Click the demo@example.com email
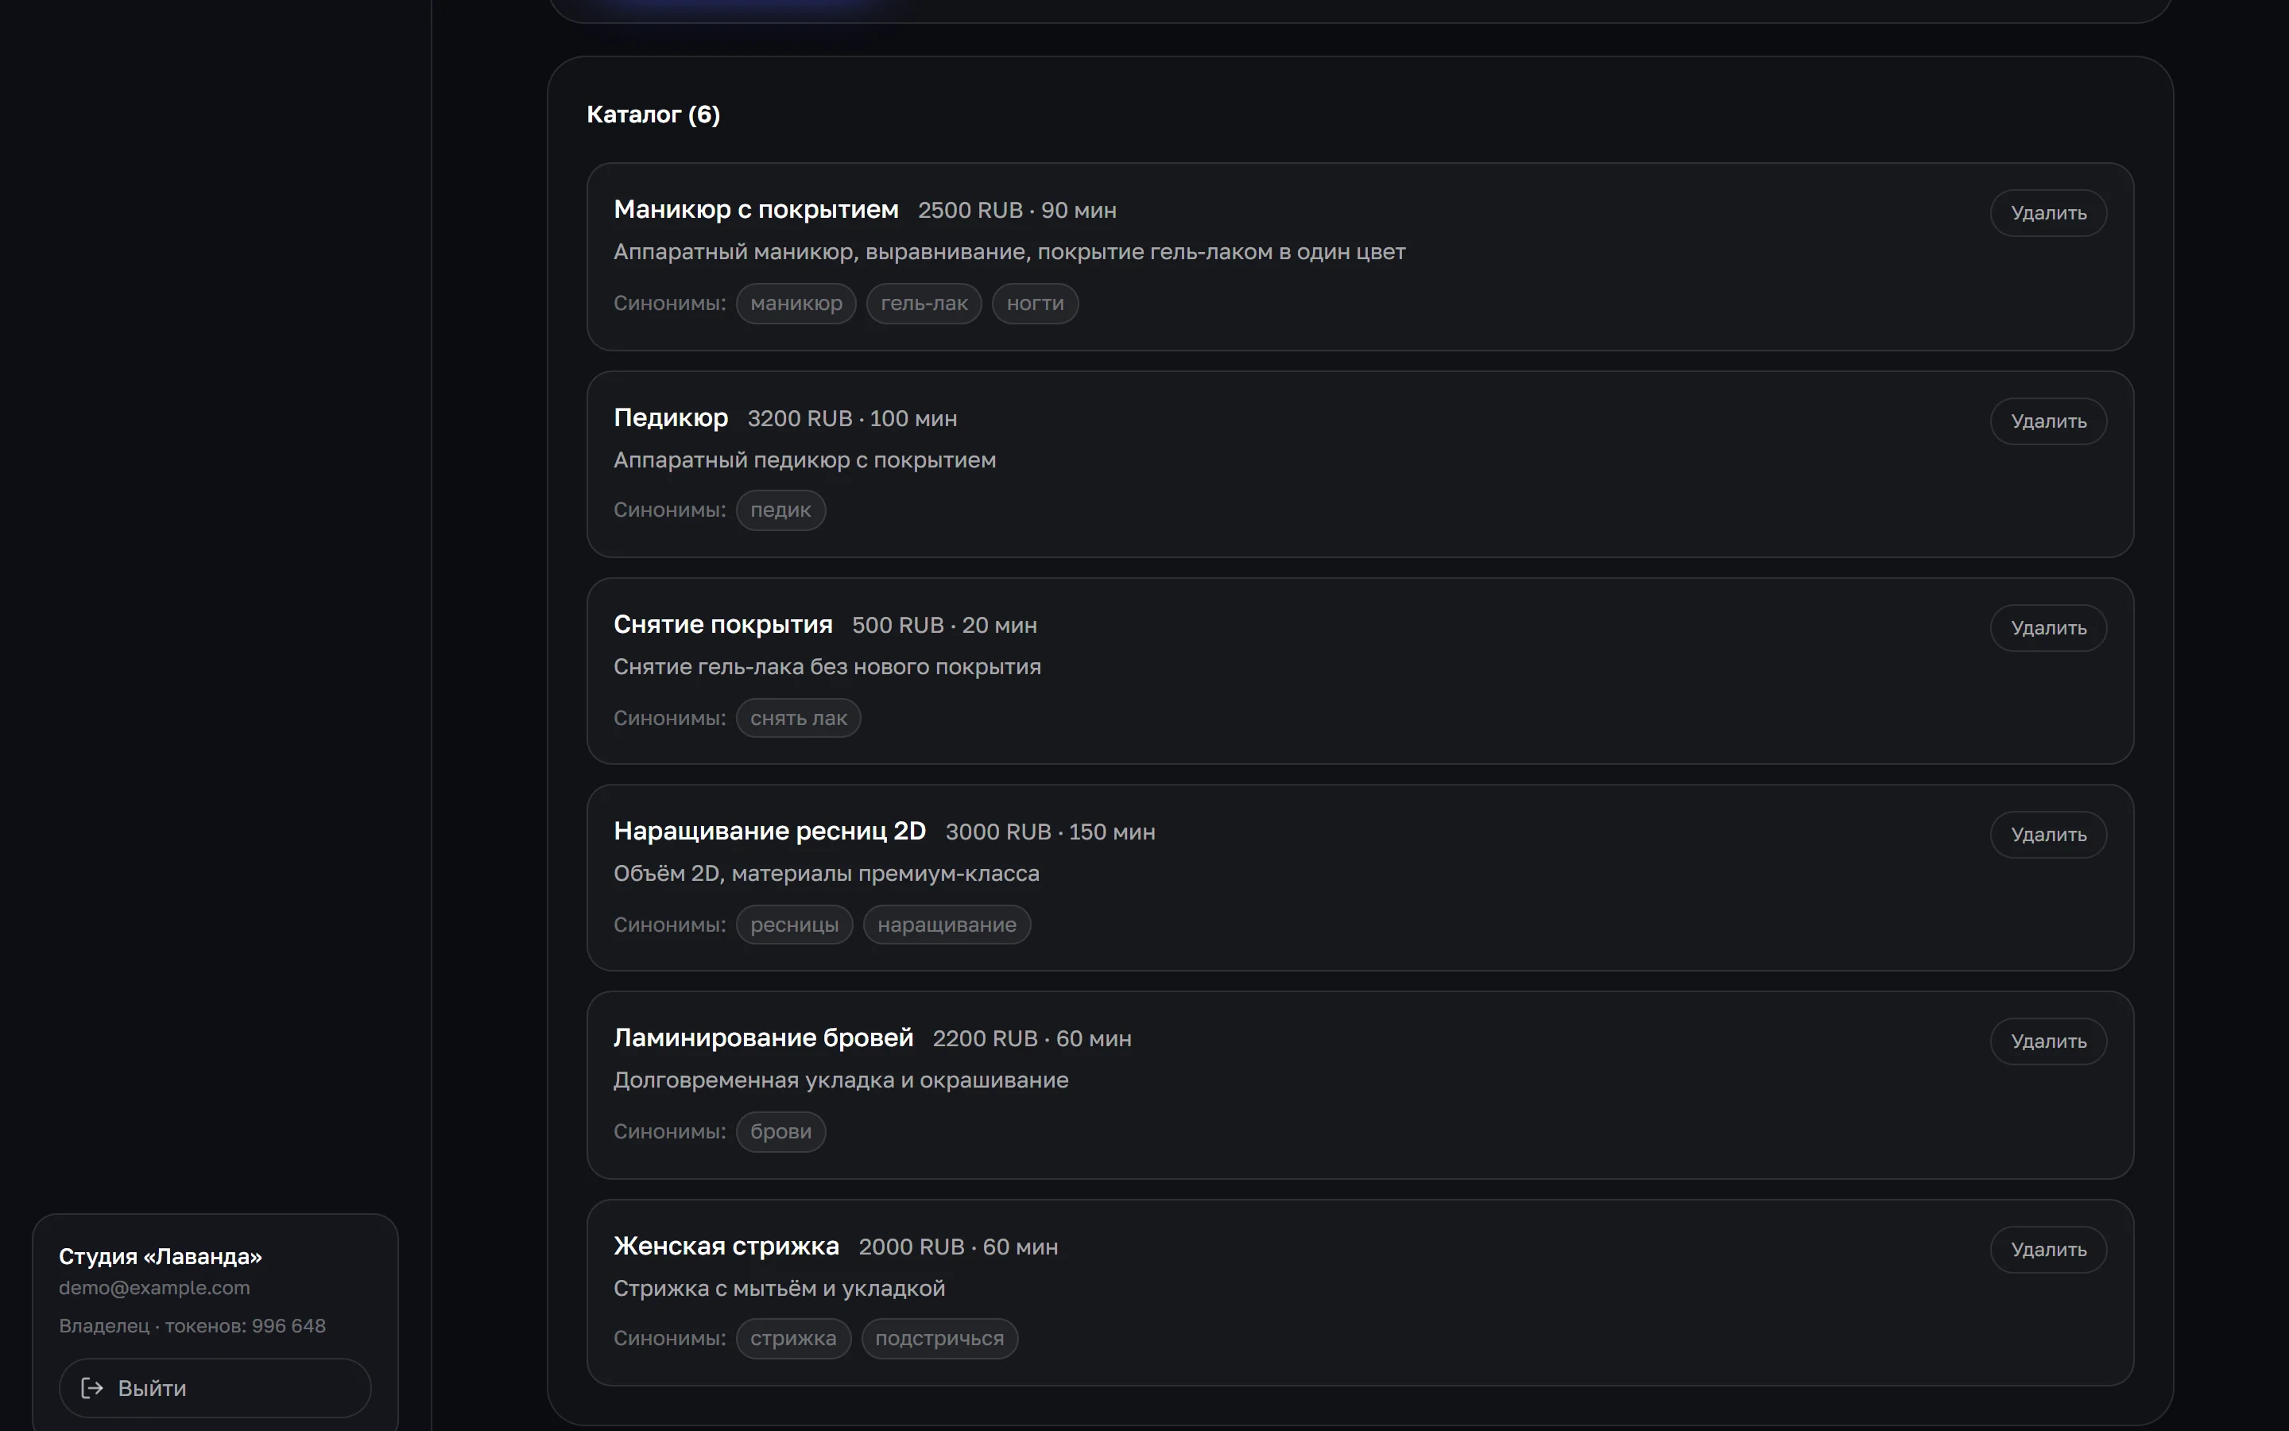This screenshot has width=2289, height=1431. [154, 1288]
